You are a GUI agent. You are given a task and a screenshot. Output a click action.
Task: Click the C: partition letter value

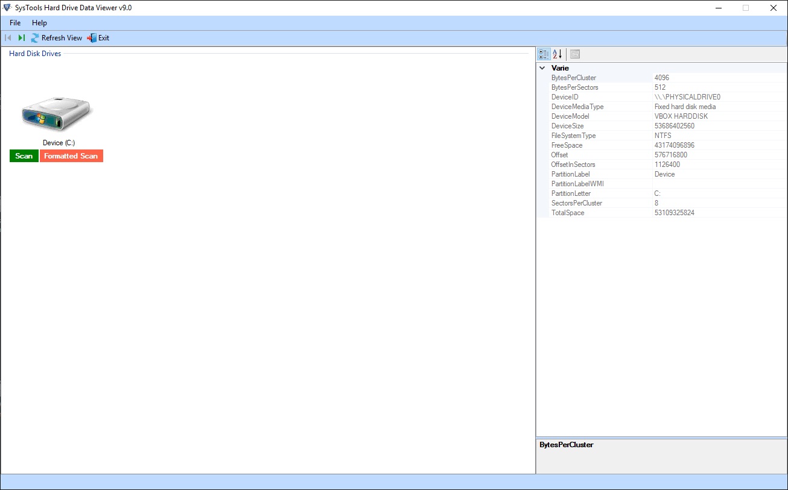coord(658,193)
